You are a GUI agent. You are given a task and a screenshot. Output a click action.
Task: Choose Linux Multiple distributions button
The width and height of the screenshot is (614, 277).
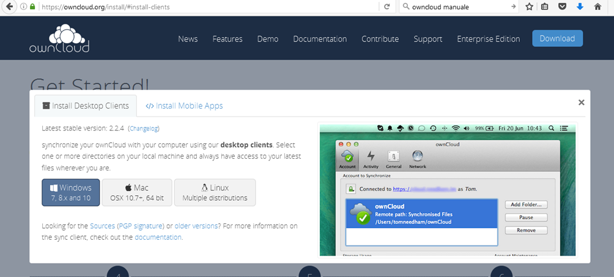215,192
